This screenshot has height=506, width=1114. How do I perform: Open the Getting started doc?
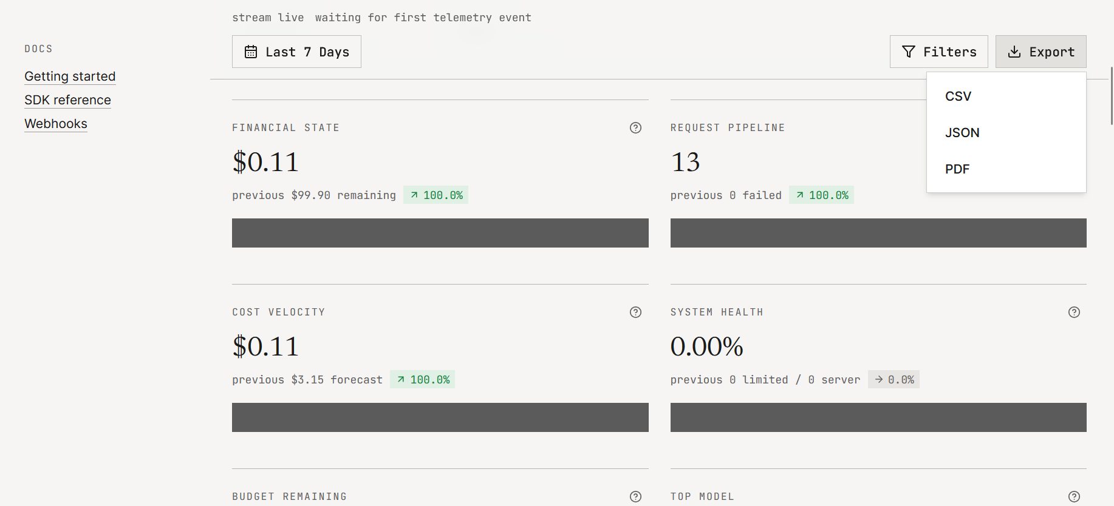(70, 76)
